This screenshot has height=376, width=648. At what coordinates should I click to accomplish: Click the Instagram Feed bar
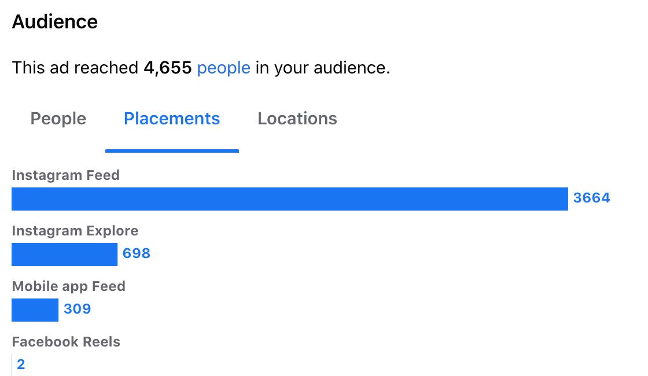click(x=290, y=199)
